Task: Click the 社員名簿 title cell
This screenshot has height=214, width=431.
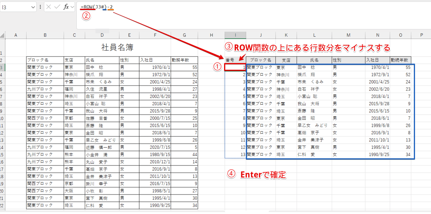Action: pos(117,47)
